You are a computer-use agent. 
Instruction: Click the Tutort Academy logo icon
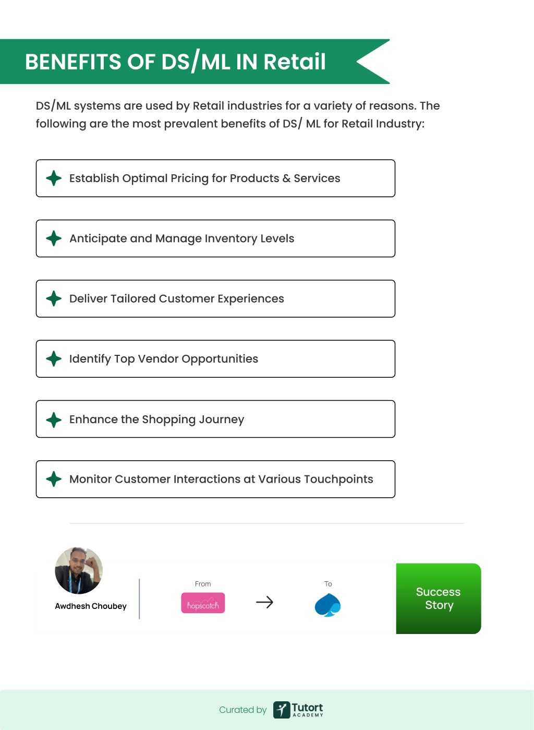(x=282, y=710)
